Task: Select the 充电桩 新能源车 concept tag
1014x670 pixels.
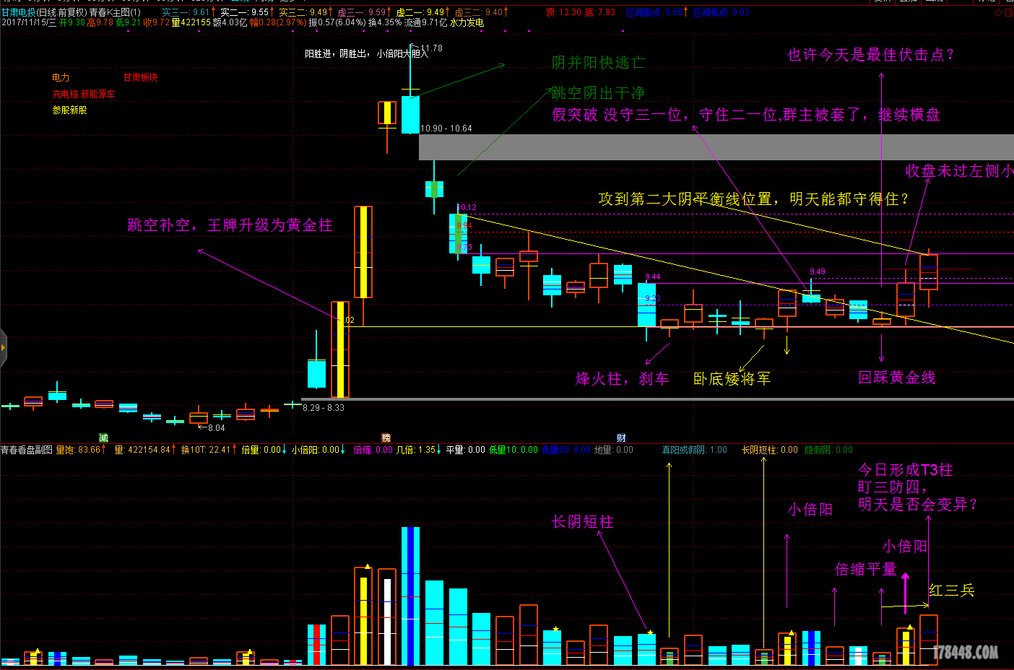Action: click(x=83, y=94)
